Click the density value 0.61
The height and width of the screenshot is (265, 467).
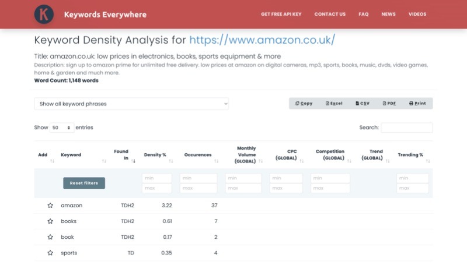tap(167, 221)
